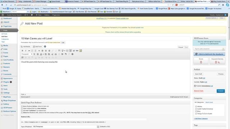Screen dimensions: 230x129
Task: Open the WordPress logo menu in admin bar
Action: 3,15
